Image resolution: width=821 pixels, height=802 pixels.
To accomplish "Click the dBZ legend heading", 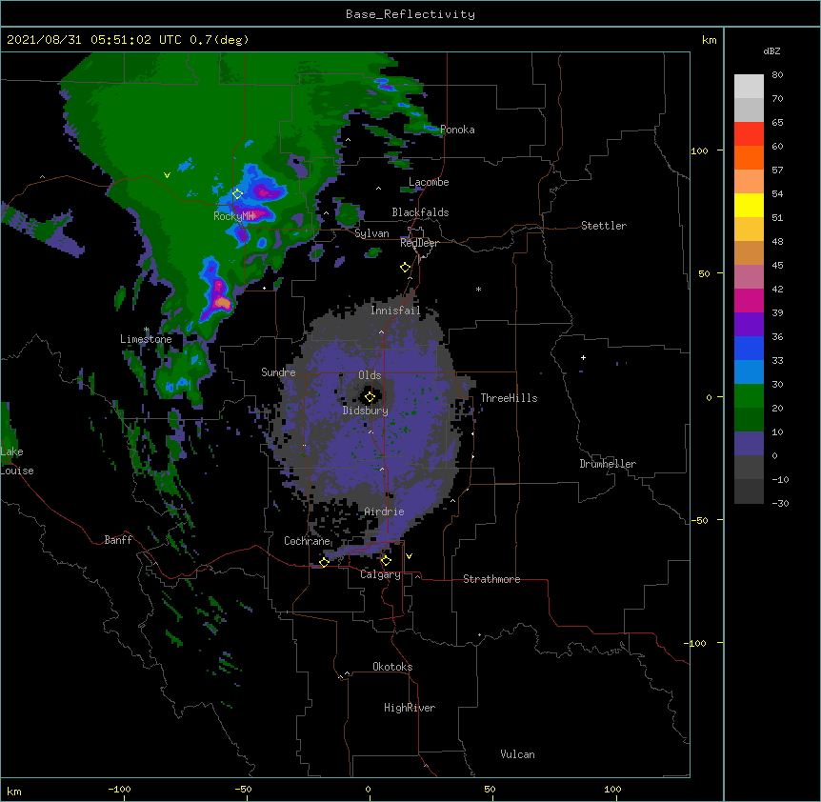I will coord(771,50).
